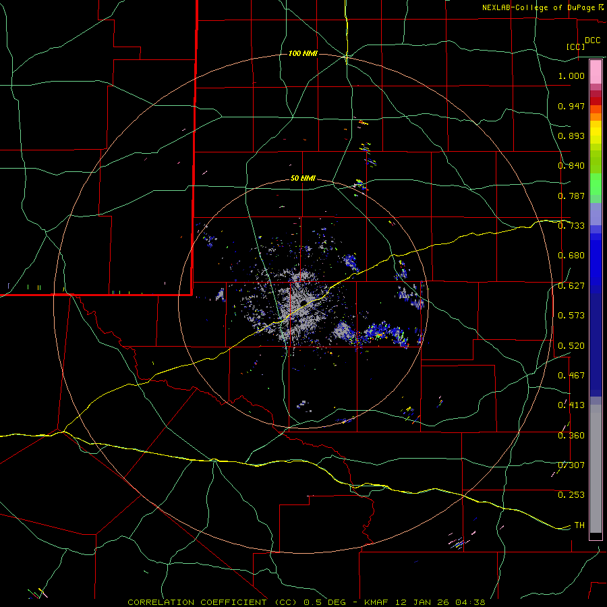Select the 0.733 value on the color scale
Image resolution: width=607 pixels, height=607 pixels.
[x=571, y=226]
